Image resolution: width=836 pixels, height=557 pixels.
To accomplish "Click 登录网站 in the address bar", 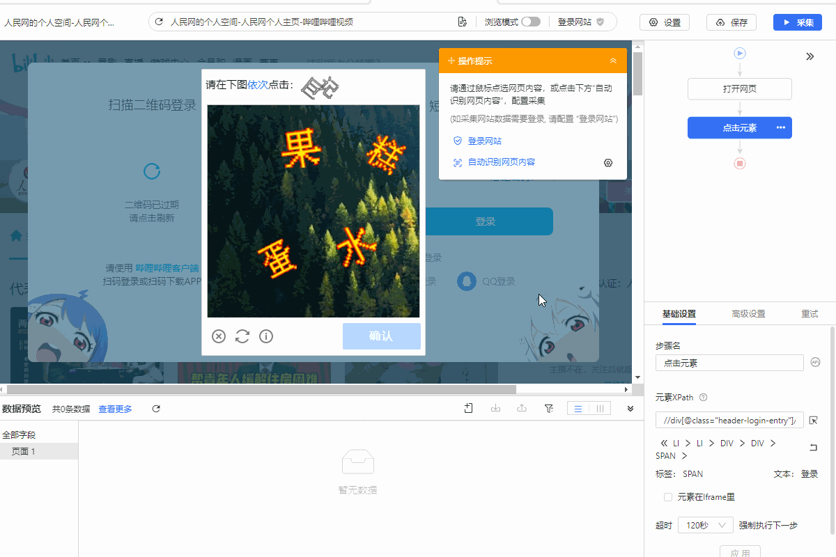I will pos(581,22).
